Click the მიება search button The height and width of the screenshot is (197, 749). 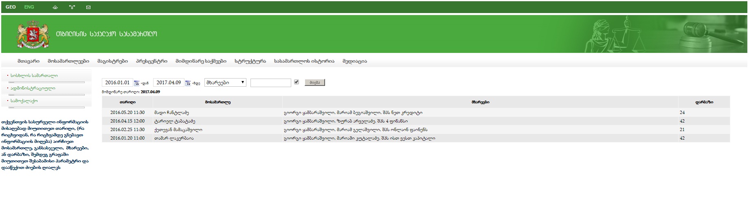(315, 83)
